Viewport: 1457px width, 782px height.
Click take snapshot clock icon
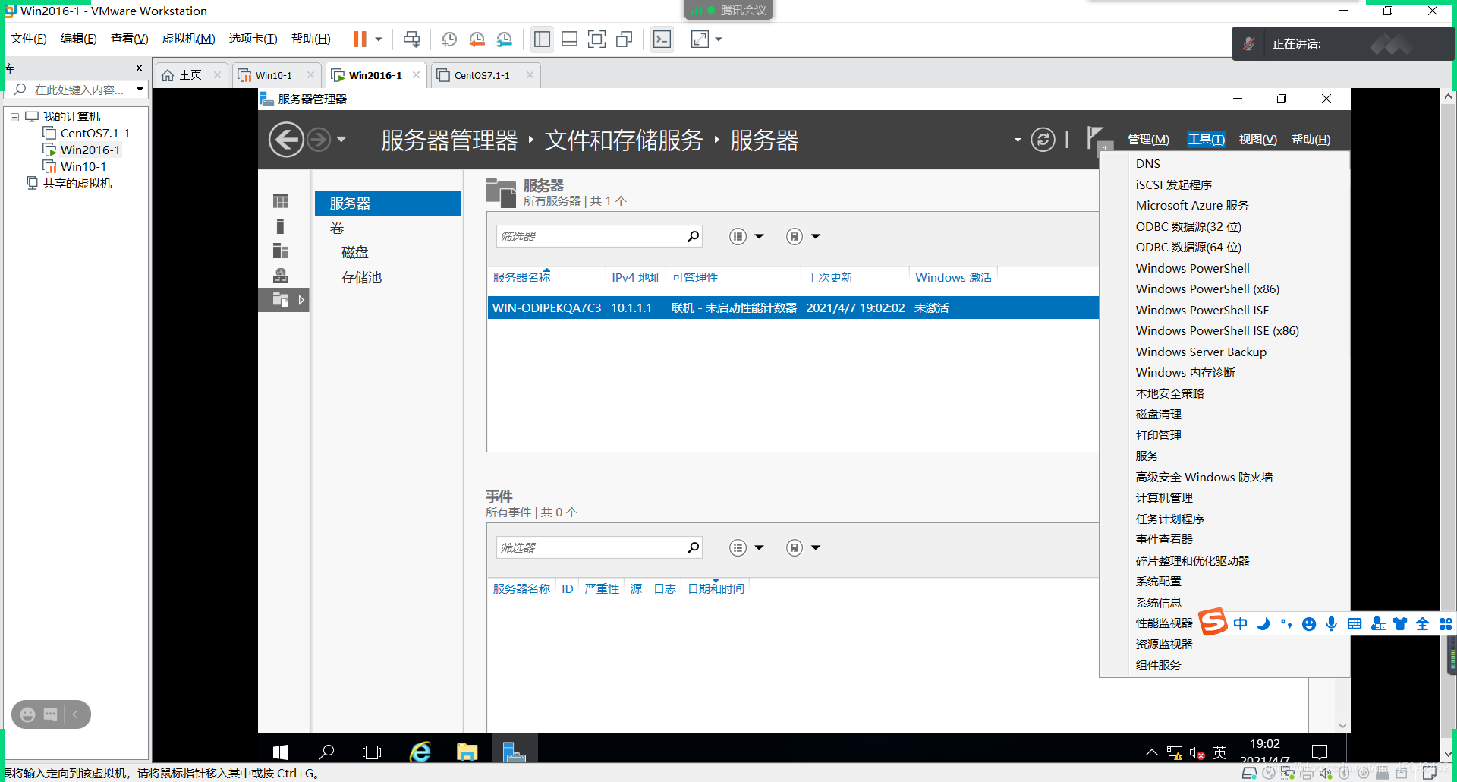coord(449,39)
